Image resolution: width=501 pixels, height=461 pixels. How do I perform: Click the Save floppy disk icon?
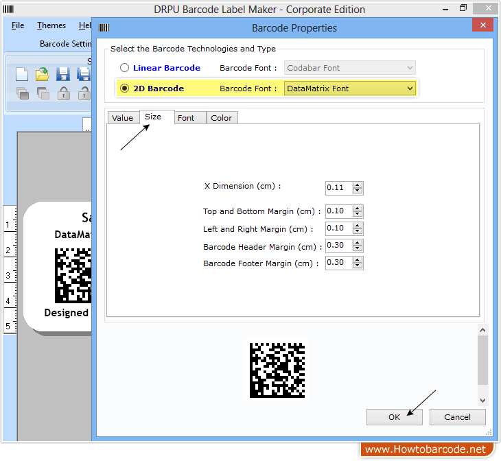point(63,74)
